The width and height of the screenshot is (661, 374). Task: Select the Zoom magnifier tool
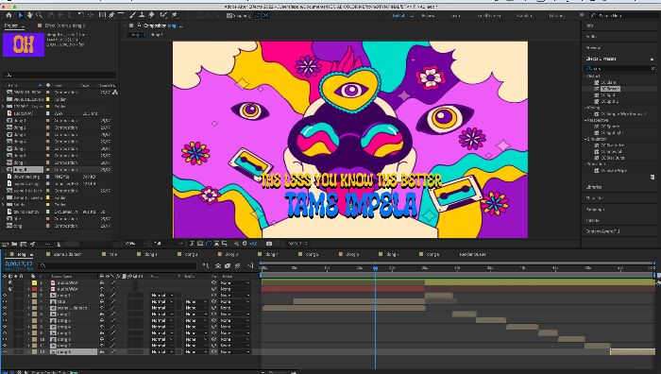click(39, 15)
